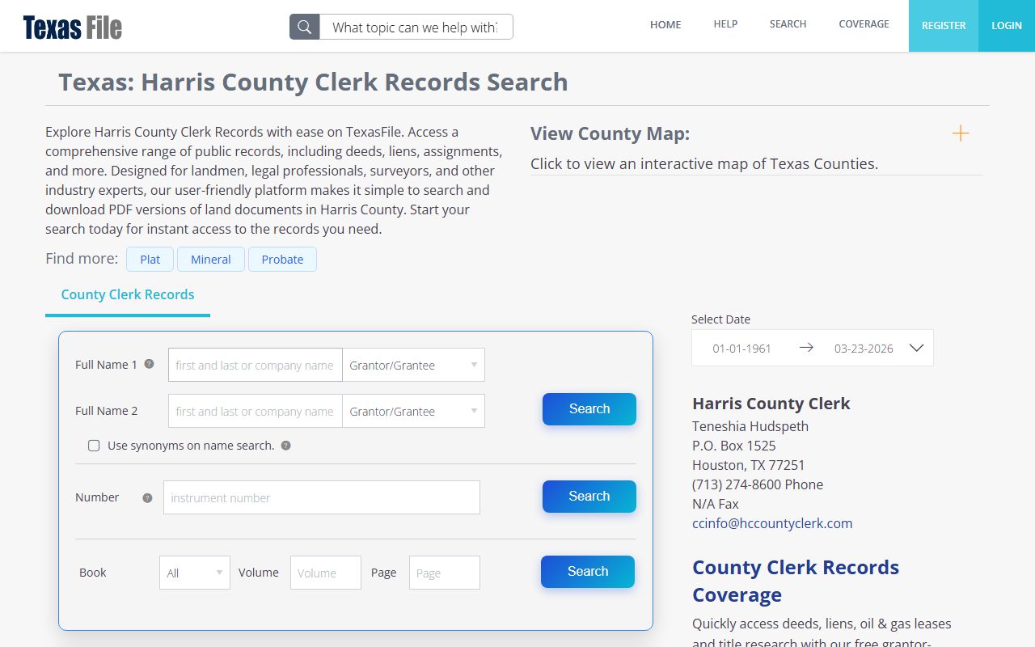This screenshot has height=647, width=1035.
Task: Click the end date 03-23-2026
Action: (864, 349)
